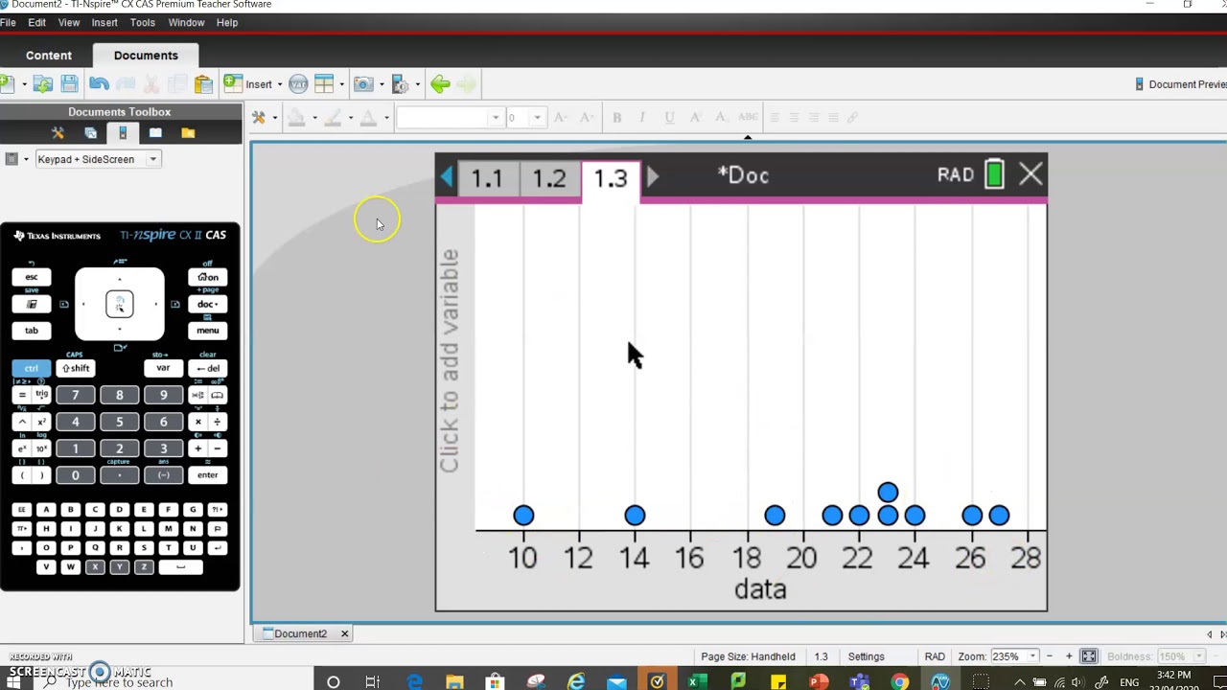Click the 'data' x-axis label
This screenshot has width=1227, height=690.
pyautogui.click(x=760, y=589)
